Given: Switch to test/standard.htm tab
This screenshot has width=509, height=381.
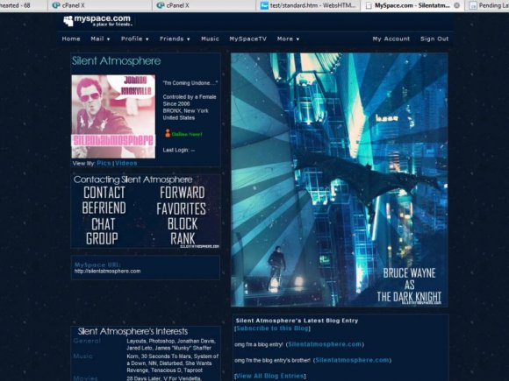Looking at the screenshot, I should coord(308,5).
